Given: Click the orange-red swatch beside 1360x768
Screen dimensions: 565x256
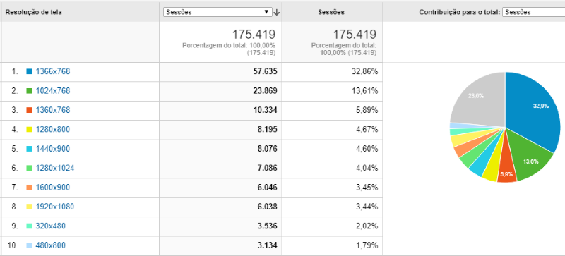Looking at the screenshot, I should pos(29,110).
